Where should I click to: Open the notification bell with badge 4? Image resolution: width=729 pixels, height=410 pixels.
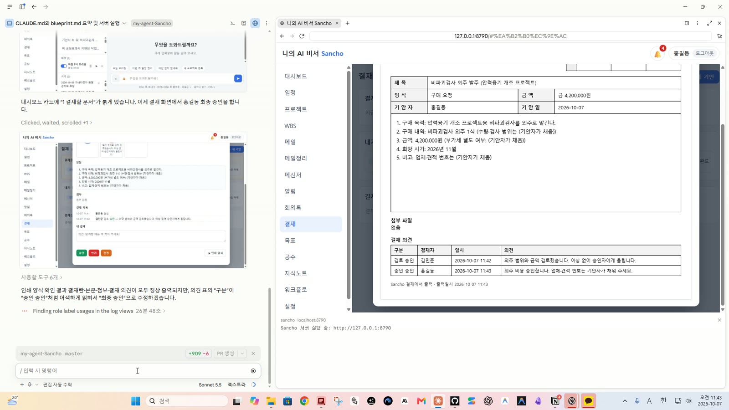coord(658,53)
